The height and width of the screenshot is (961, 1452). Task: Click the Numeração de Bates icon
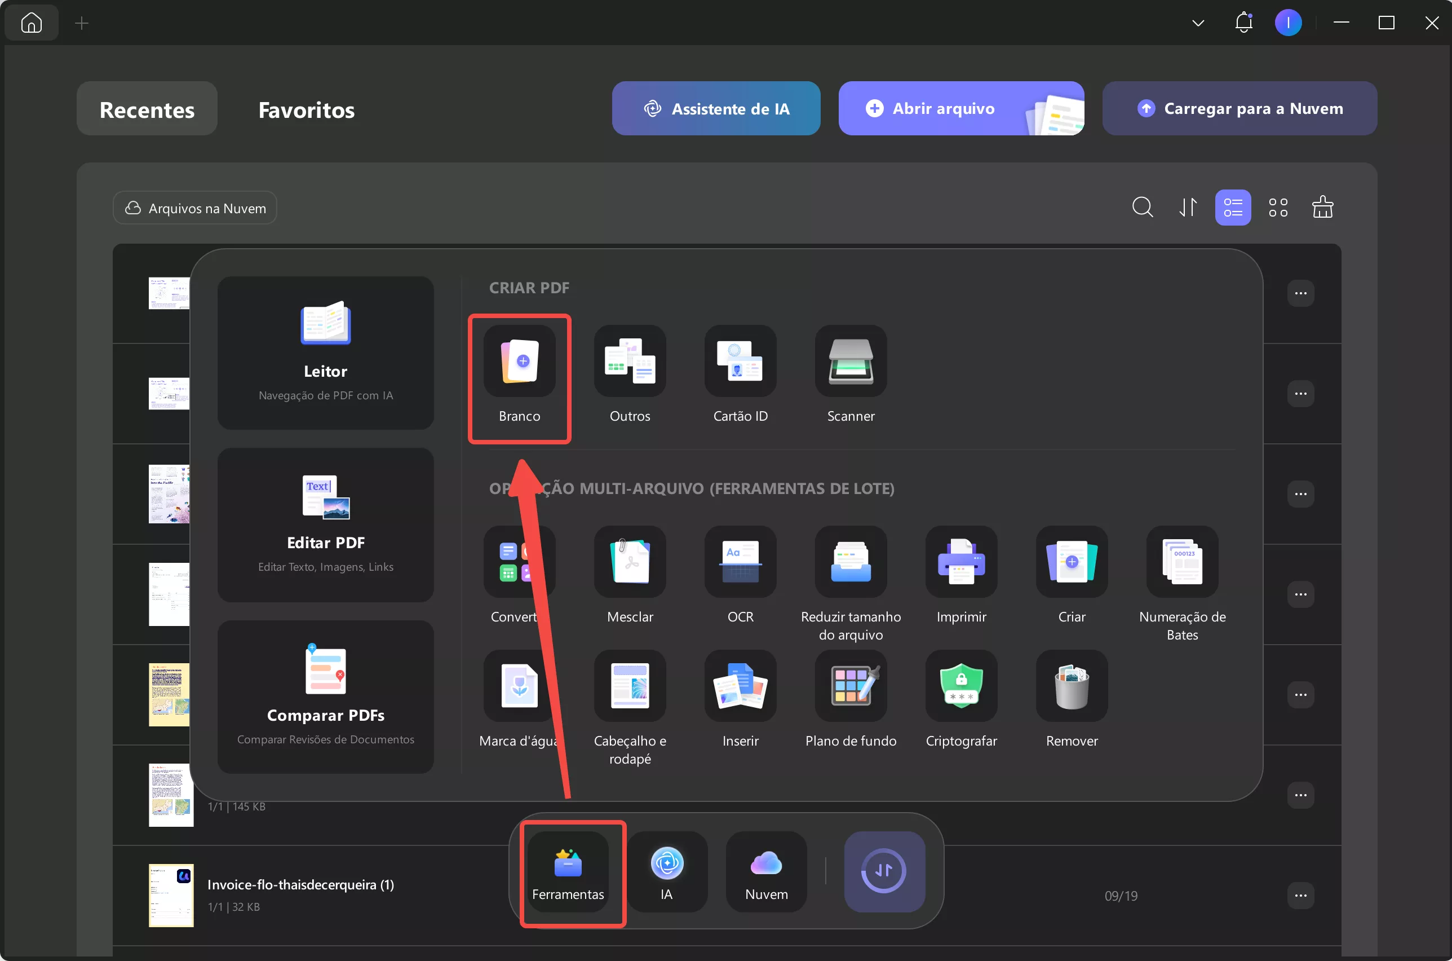coord(1182,562)
